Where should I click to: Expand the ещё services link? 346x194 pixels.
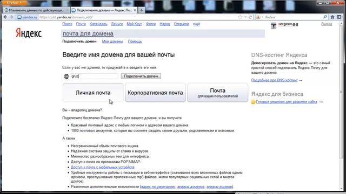[196, 24]
